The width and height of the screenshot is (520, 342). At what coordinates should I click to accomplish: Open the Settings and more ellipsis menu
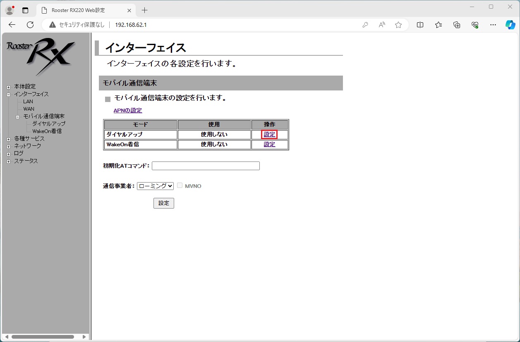(493, 25)
